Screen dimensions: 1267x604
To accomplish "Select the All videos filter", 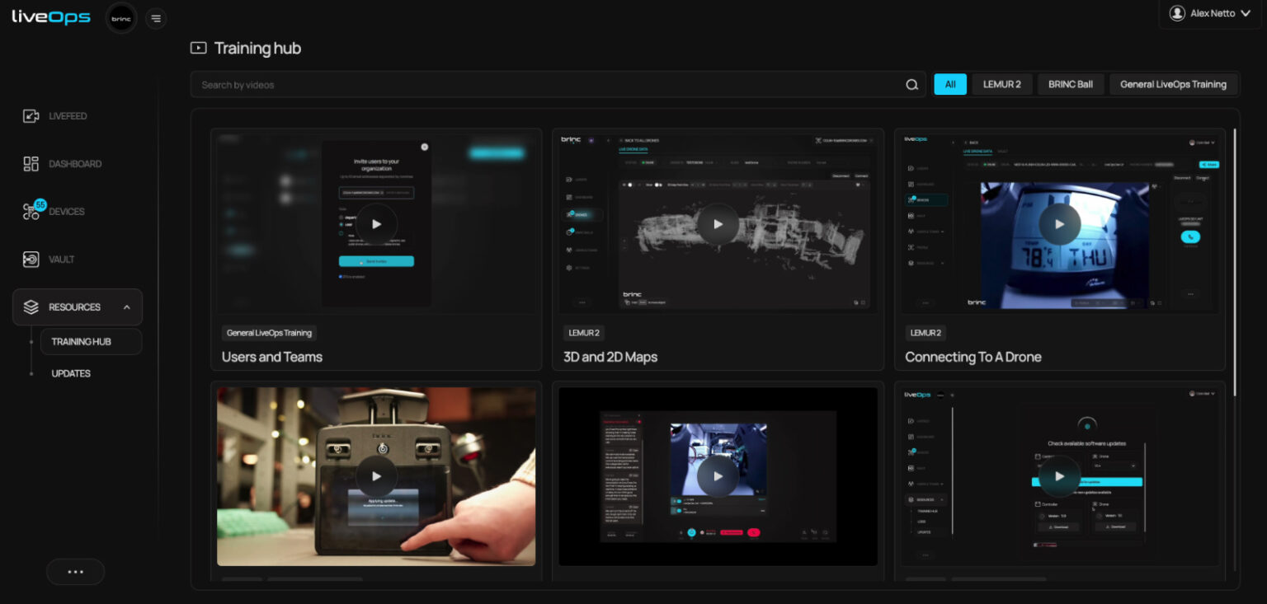I will point(949,83).
